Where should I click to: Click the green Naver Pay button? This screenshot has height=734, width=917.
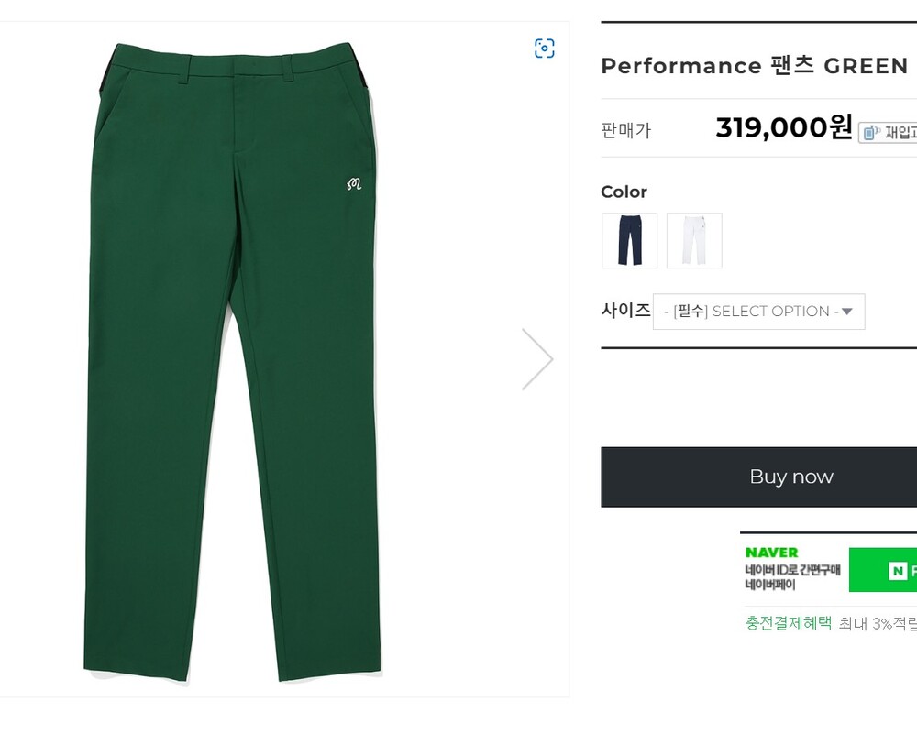884,570
